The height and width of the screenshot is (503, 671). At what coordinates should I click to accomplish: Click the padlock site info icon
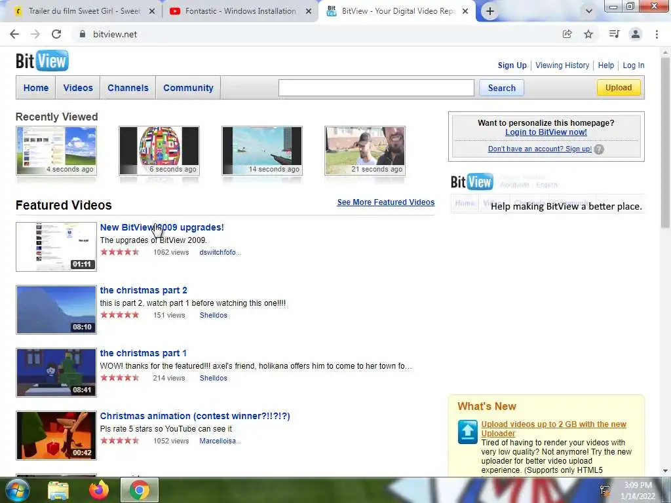coord(83,34)
